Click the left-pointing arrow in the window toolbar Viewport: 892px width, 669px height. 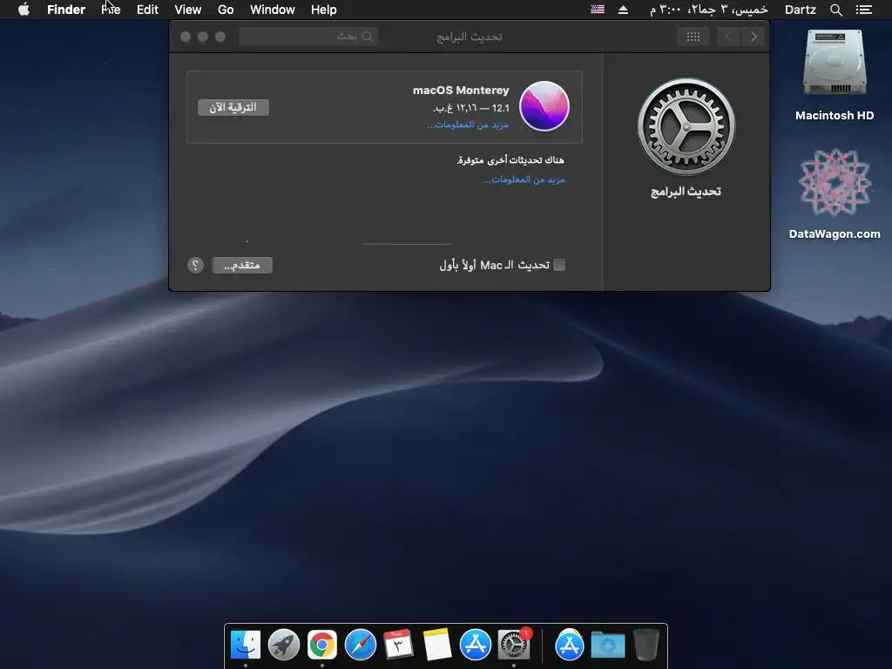tap(728, 37)
